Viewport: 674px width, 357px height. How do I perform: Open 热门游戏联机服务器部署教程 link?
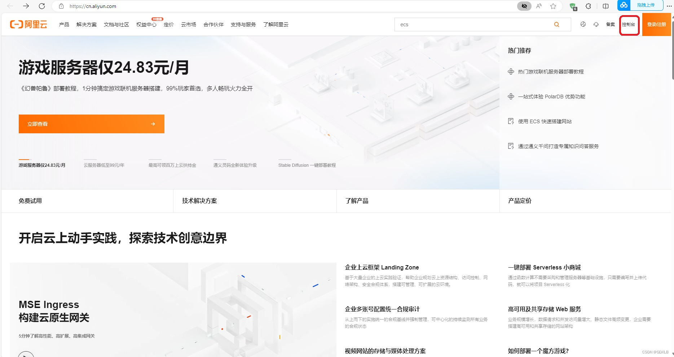tap(551, 72)
